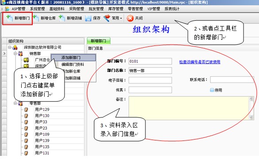259x159 pixels.
Task: Click the department icon beside 销售部
Action: tap(20, 53)
